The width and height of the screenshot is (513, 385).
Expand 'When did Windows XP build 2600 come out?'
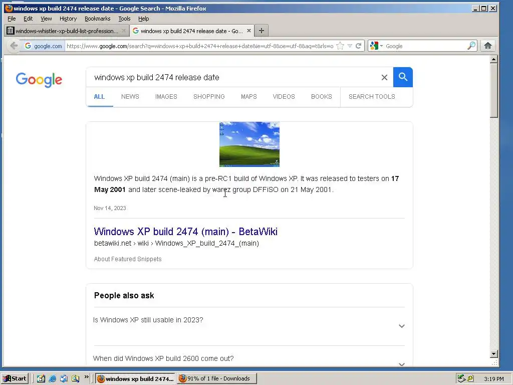249,358
